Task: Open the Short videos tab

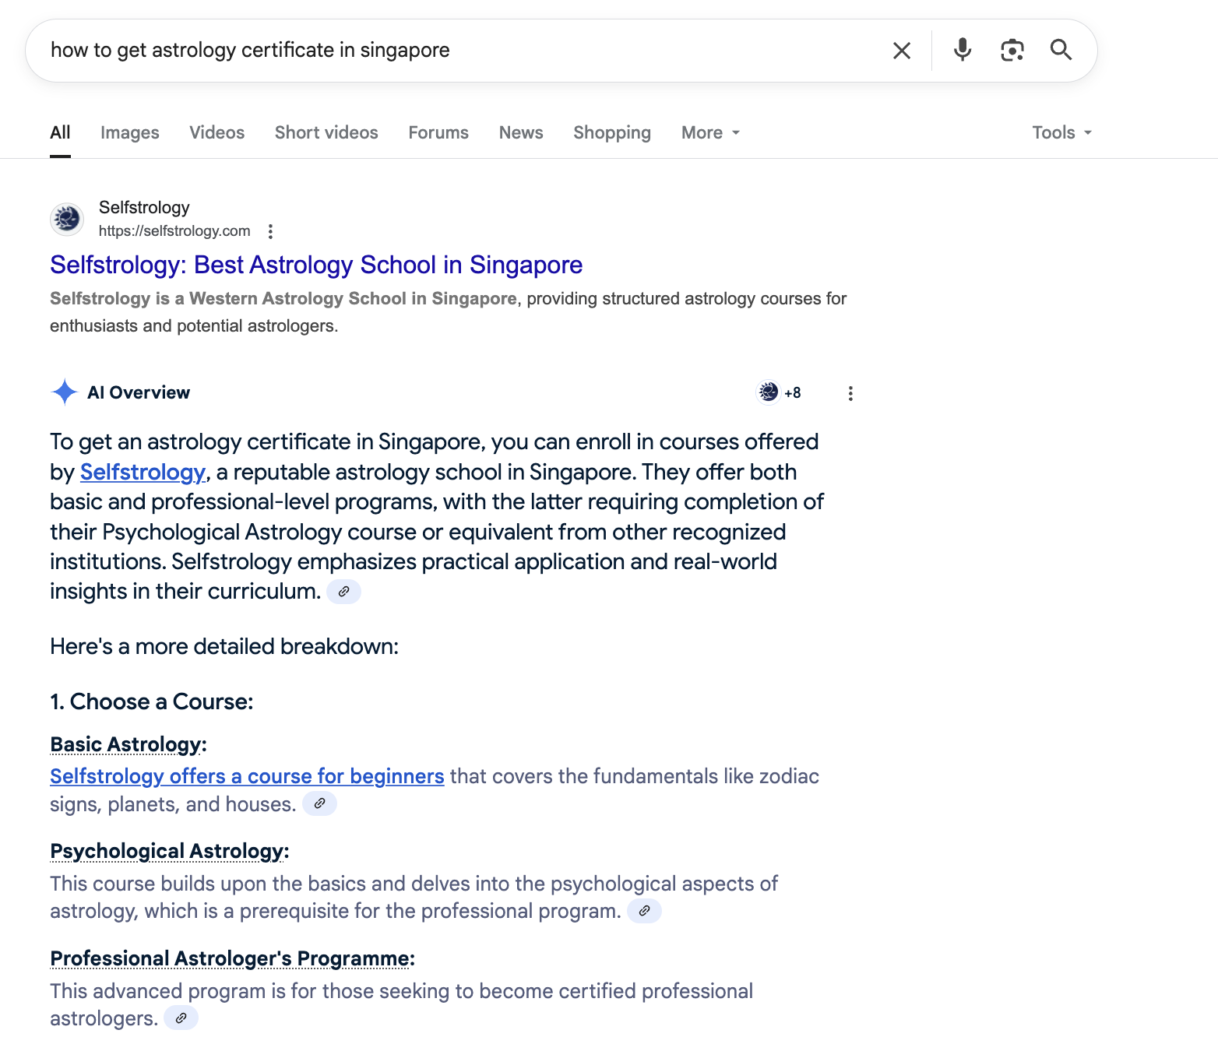Action: click(326, 133)
